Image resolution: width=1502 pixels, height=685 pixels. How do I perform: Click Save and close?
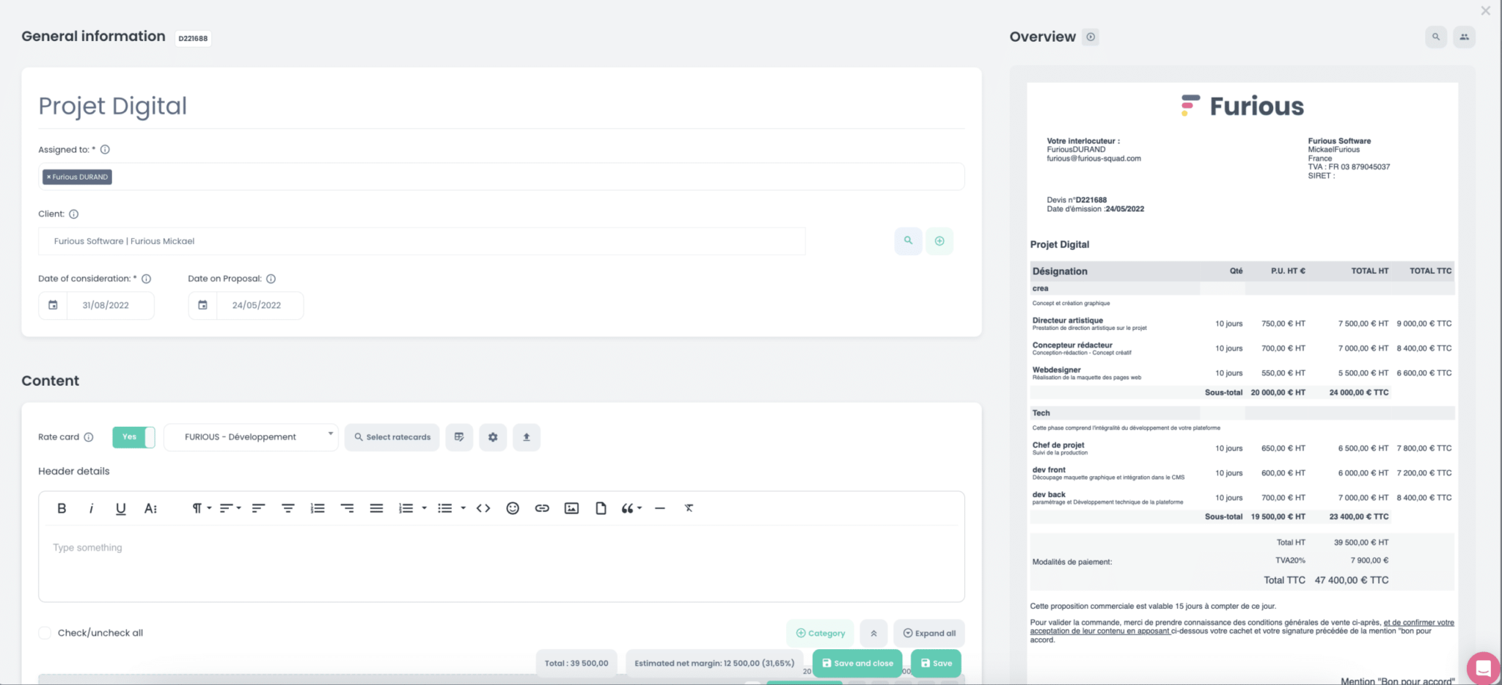coord(857,663)
